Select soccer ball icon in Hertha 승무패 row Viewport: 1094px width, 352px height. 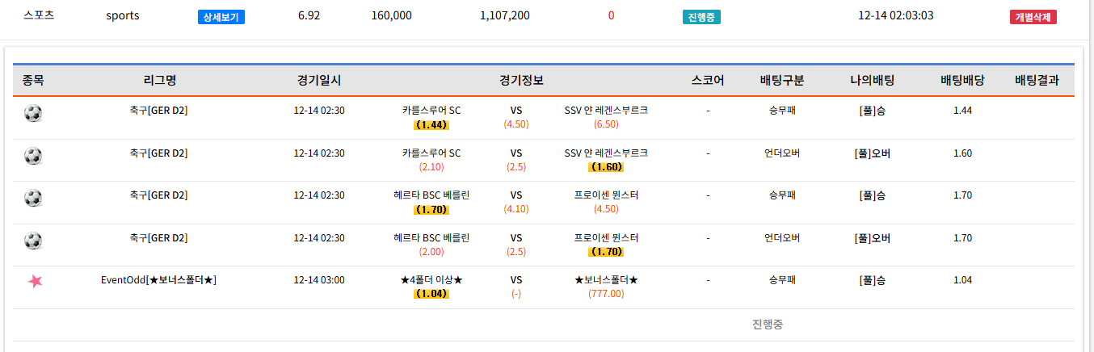click(33, 198)
